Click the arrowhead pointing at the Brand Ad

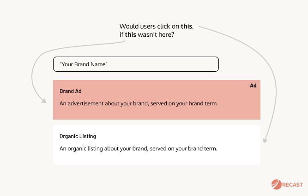44,101
